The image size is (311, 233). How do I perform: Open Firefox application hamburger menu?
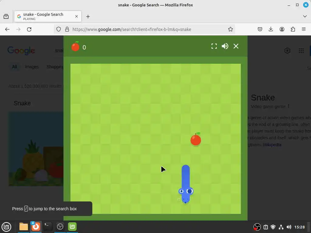coord(304,29)
